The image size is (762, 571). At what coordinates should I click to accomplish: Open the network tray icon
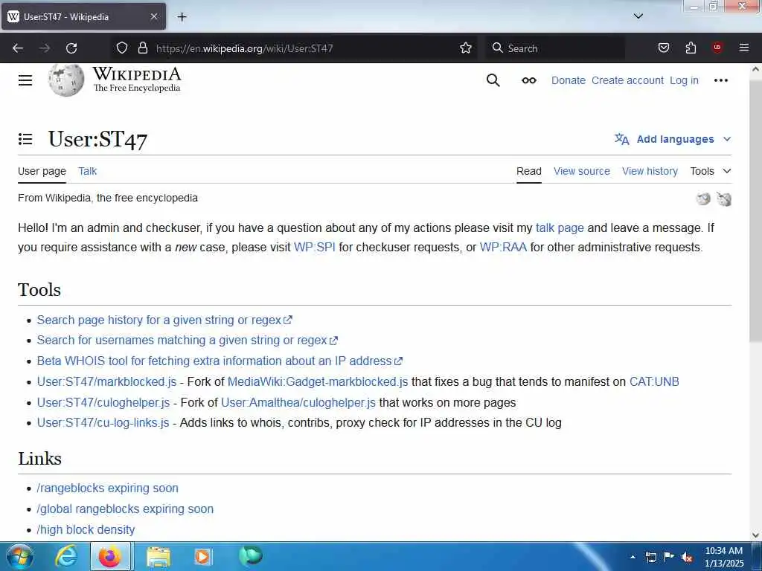click(x=650, y=557)
